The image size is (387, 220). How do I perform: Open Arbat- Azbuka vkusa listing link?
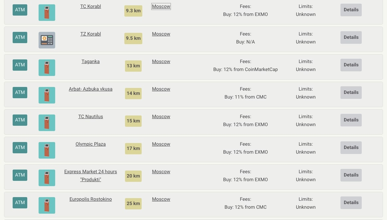pyautogui.click(x=90, y=89)
